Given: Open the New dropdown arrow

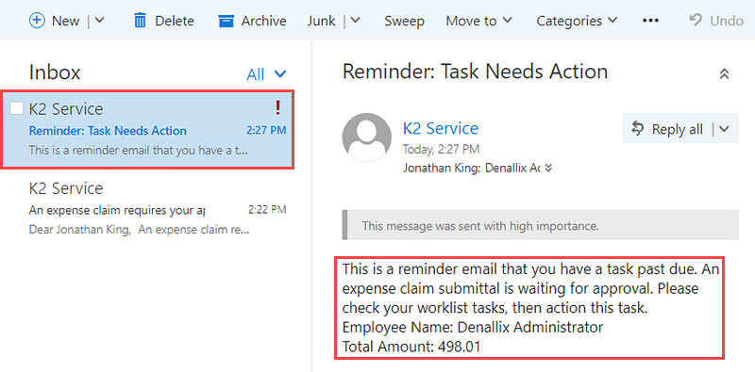Looking at the screenshot, I should click(x=99, y=21).
